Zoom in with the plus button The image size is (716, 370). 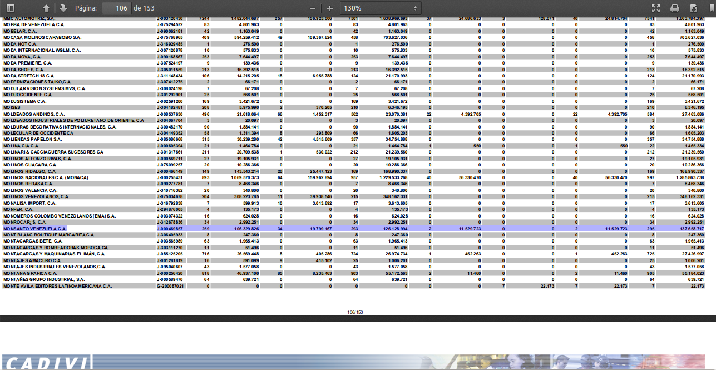(330, 8)
